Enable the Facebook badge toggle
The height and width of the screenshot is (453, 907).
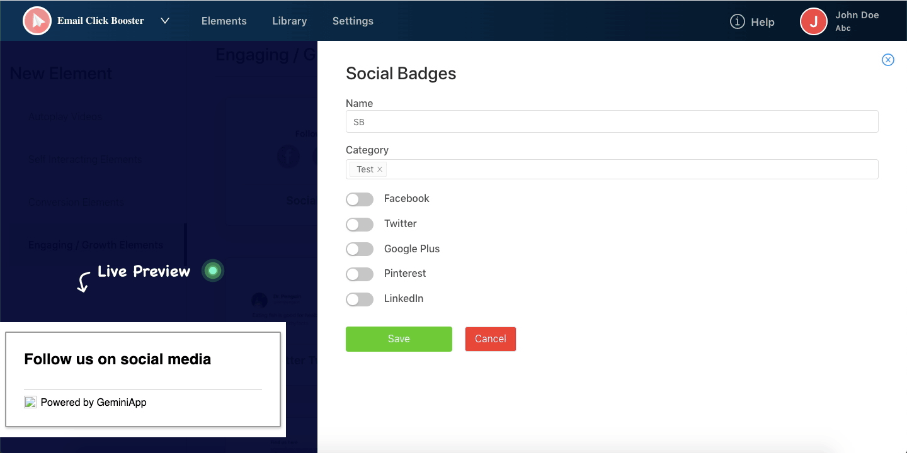(360, 199)
